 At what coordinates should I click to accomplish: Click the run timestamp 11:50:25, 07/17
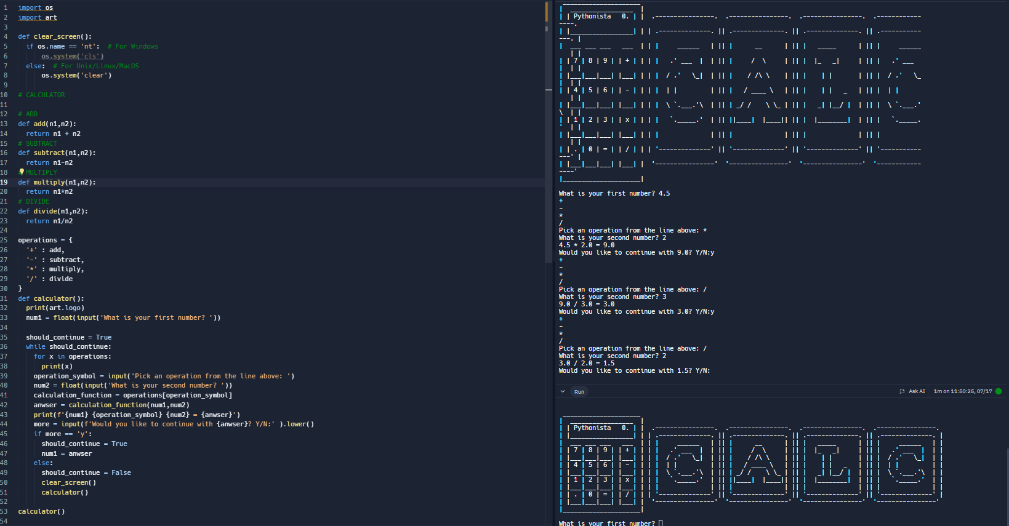[x=963, y=391]
